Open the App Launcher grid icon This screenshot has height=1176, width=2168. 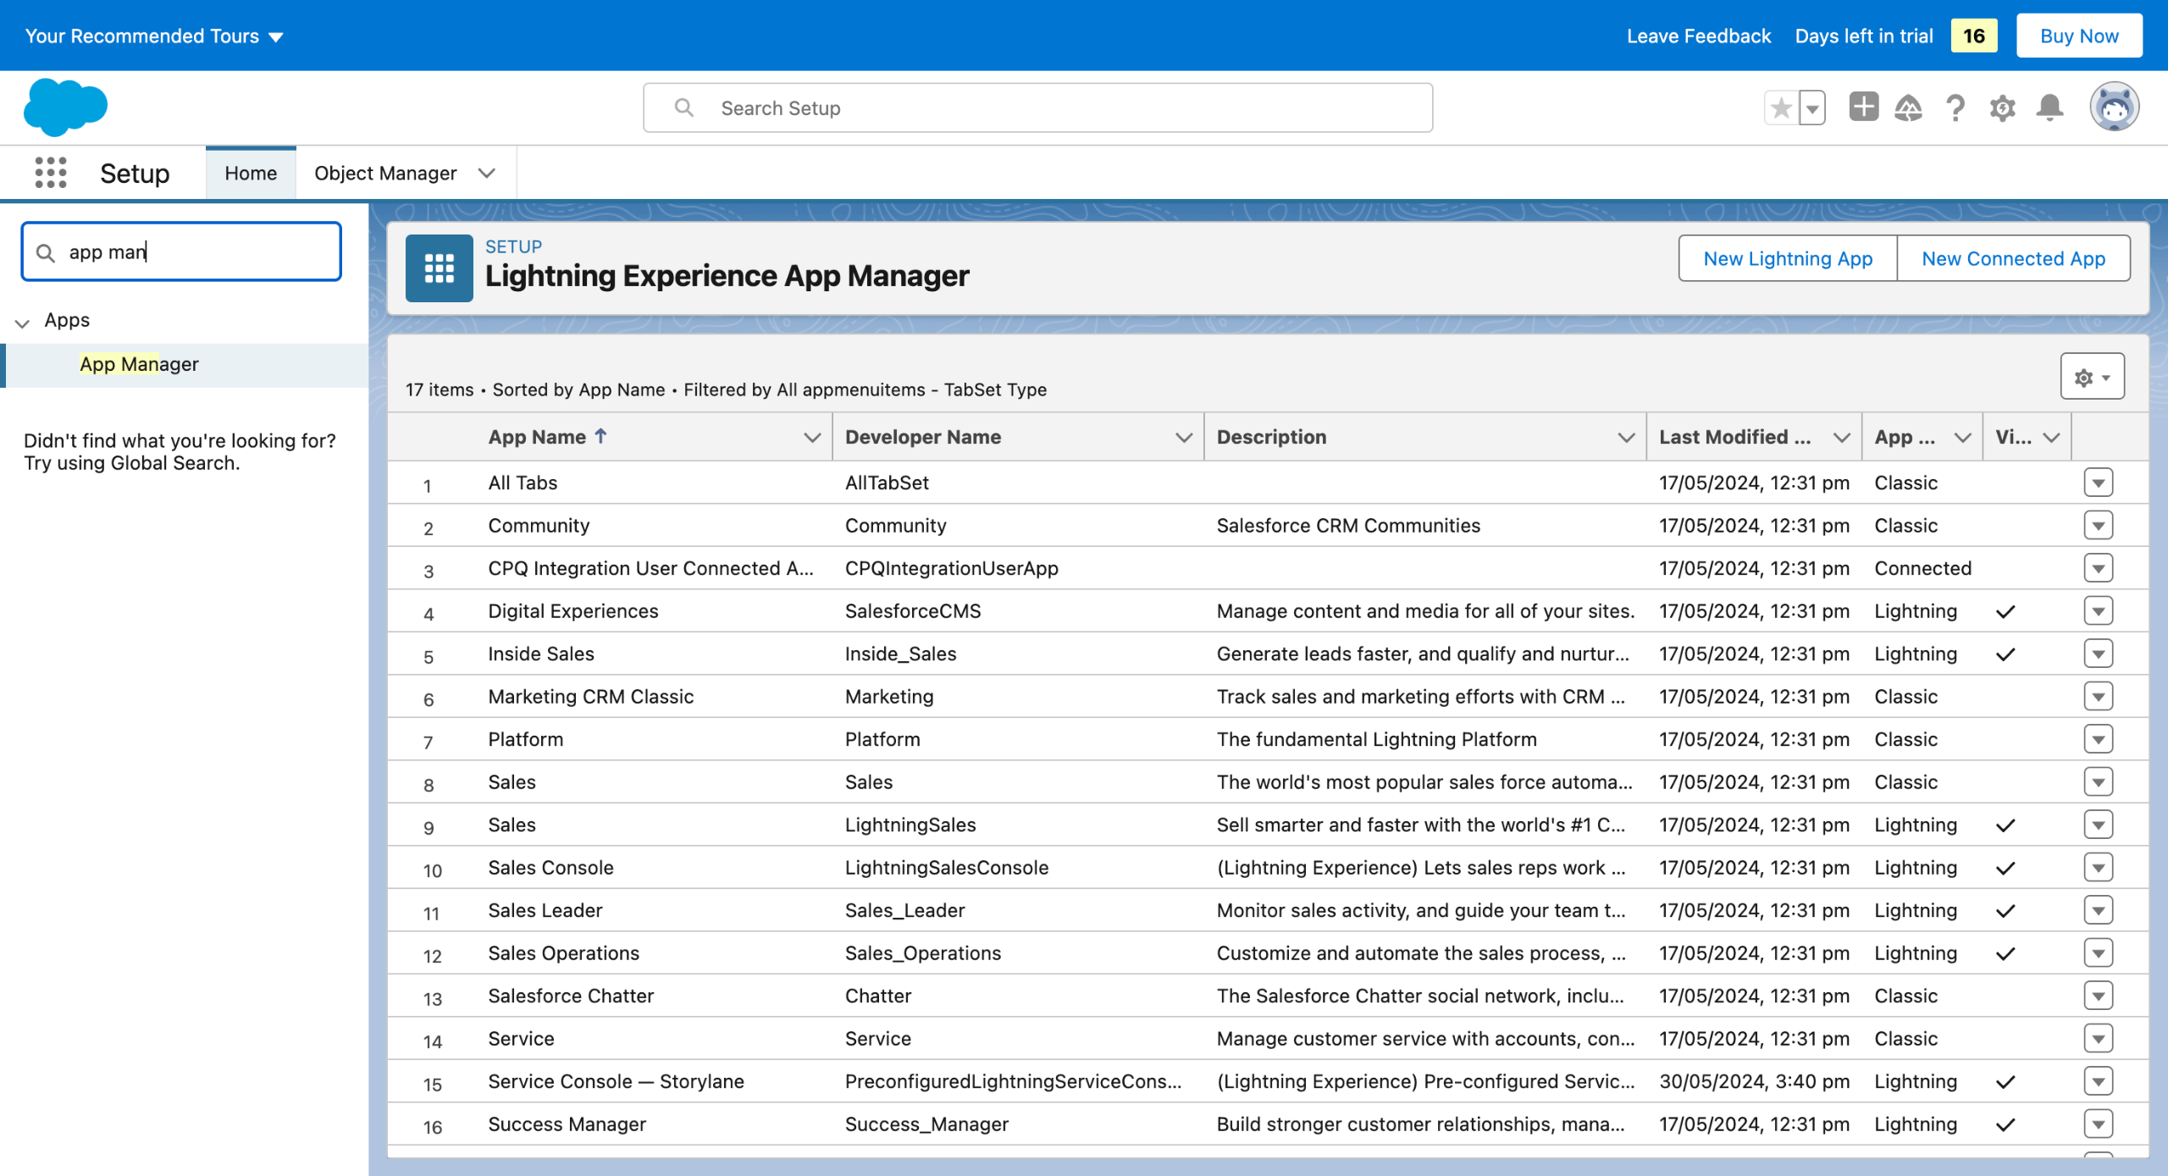(x=51, y=173)
